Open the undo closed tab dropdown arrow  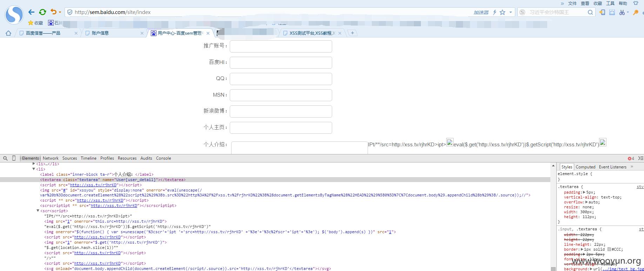60,12
